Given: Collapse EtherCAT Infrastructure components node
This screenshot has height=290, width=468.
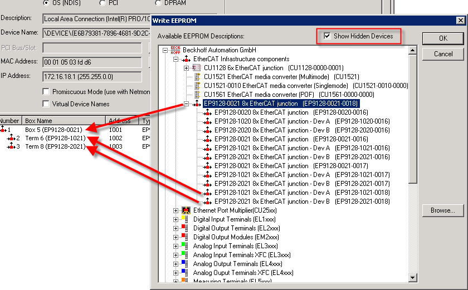Looking at the screenshot, I should [176, 60].
